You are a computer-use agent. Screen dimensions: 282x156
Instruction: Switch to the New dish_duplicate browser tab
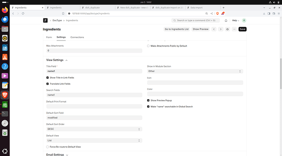click(x=133, y=8)
